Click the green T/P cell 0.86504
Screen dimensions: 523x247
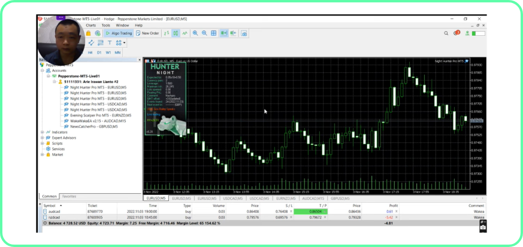(x=315, y=211)
